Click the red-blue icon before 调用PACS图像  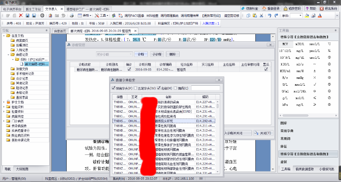[x=120, y=16]
